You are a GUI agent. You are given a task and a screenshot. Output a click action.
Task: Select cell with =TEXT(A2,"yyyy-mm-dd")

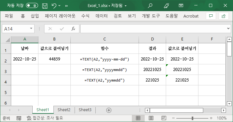[x=105, y=59]
